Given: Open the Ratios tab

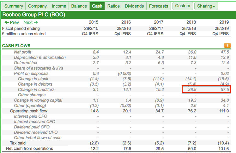Looking at the screenshot, I should tap(113, 6).
